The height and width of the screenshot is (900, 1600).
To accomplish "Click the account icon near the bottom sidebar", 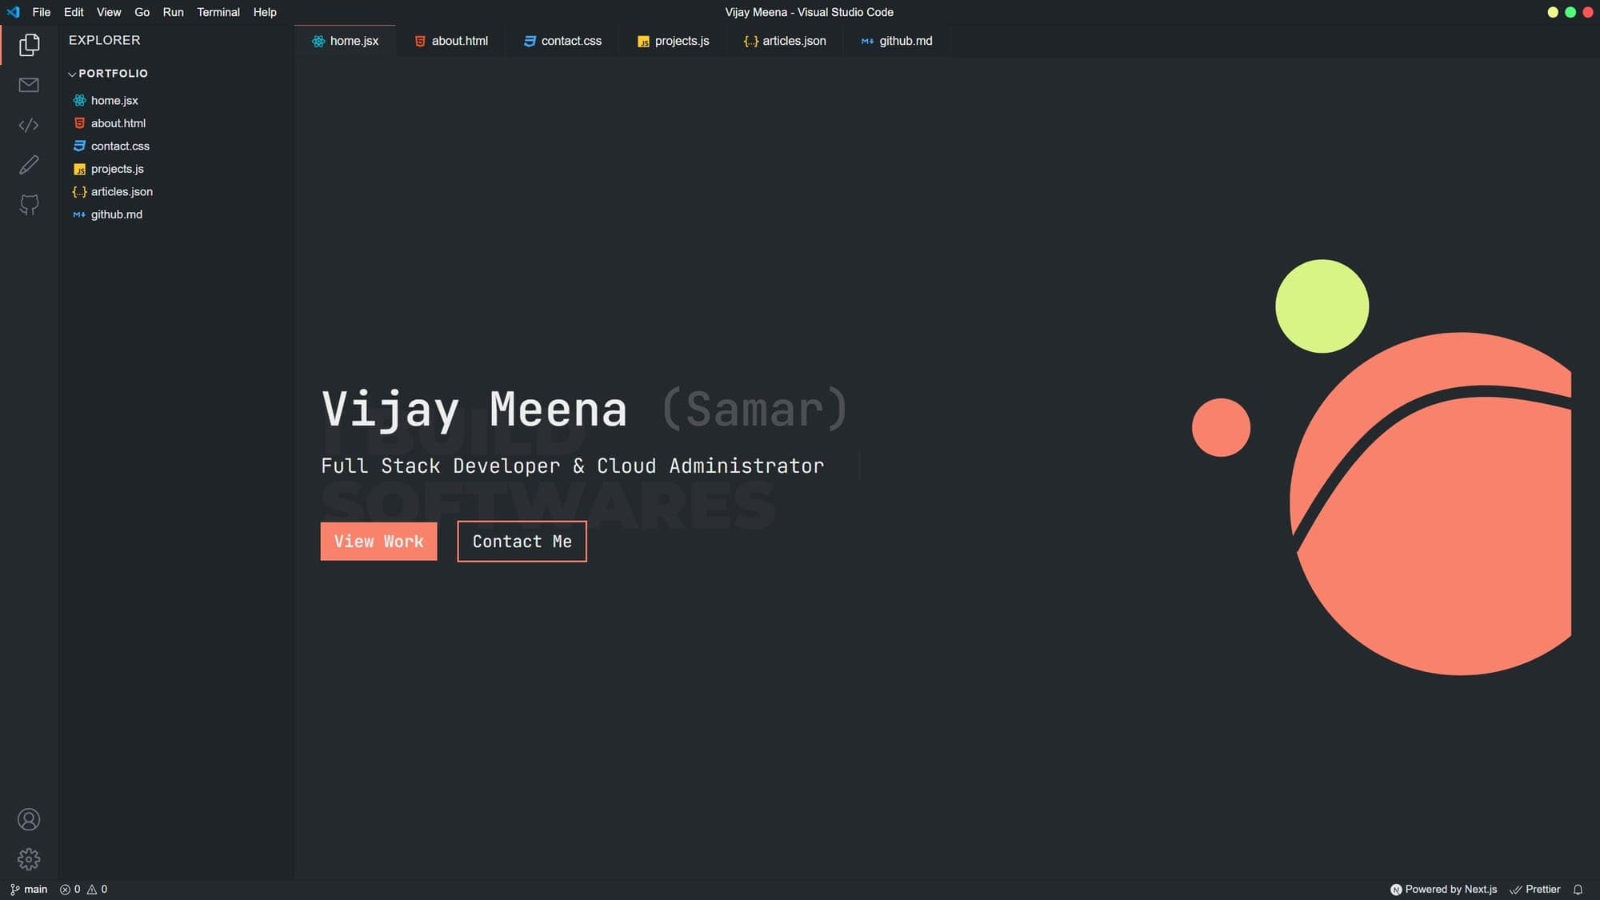I will 29,819.
